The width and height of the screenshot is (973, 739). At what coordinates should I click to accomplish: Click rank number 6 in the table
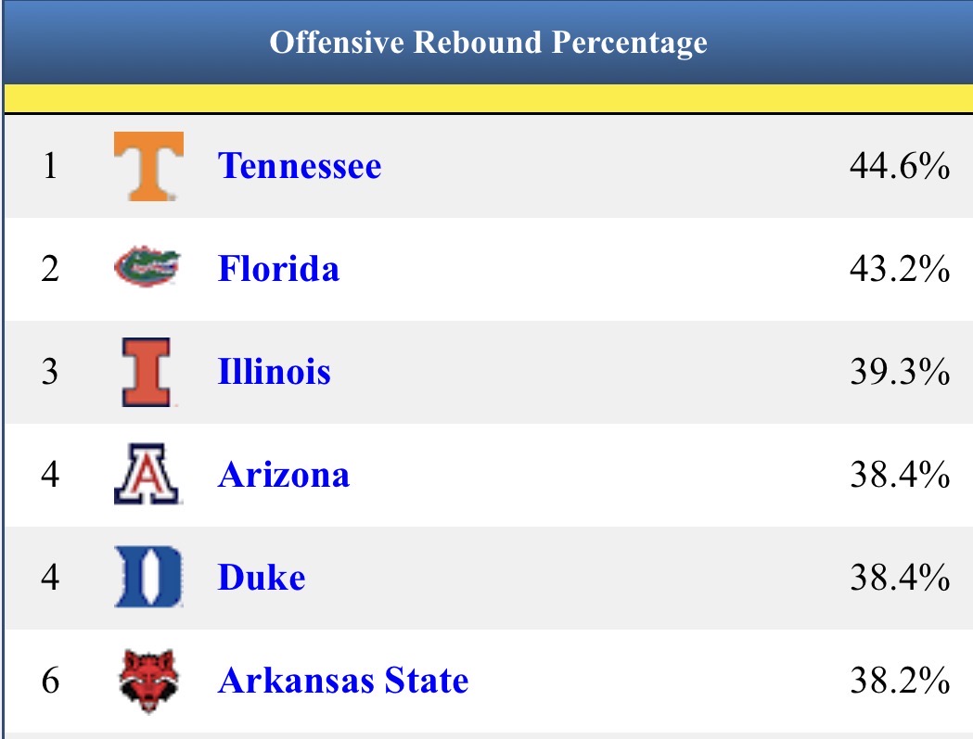[x=50, y=681]
